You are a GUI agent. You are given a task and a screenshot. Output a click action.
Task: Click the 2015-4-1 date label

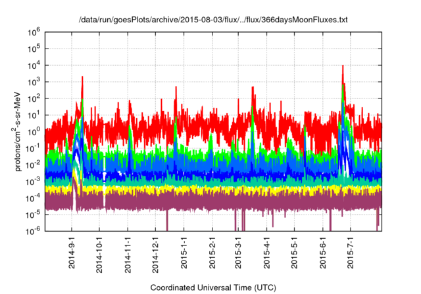[x=266, y=252]
